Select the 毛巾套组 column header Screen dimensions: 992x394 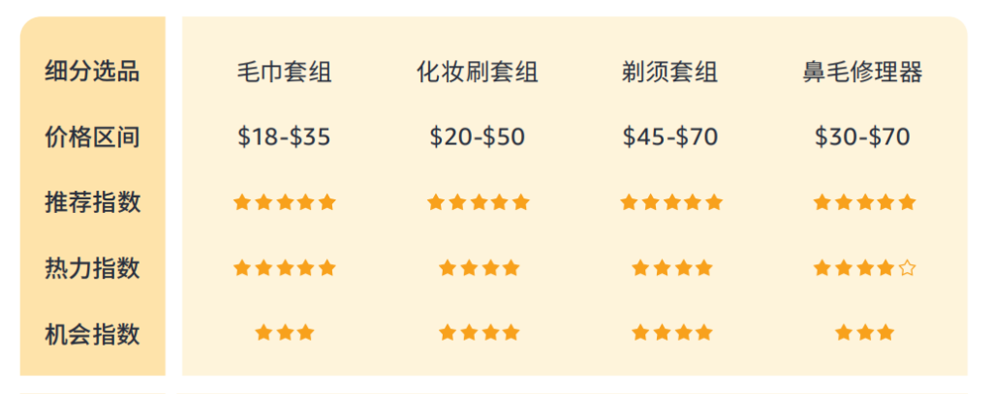point(284,72)
